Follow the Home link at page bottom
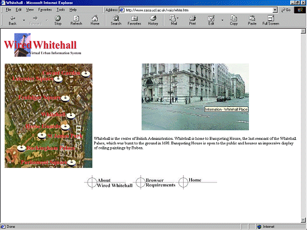The height and width of the screenshot is (230, 307). [195, 180]
